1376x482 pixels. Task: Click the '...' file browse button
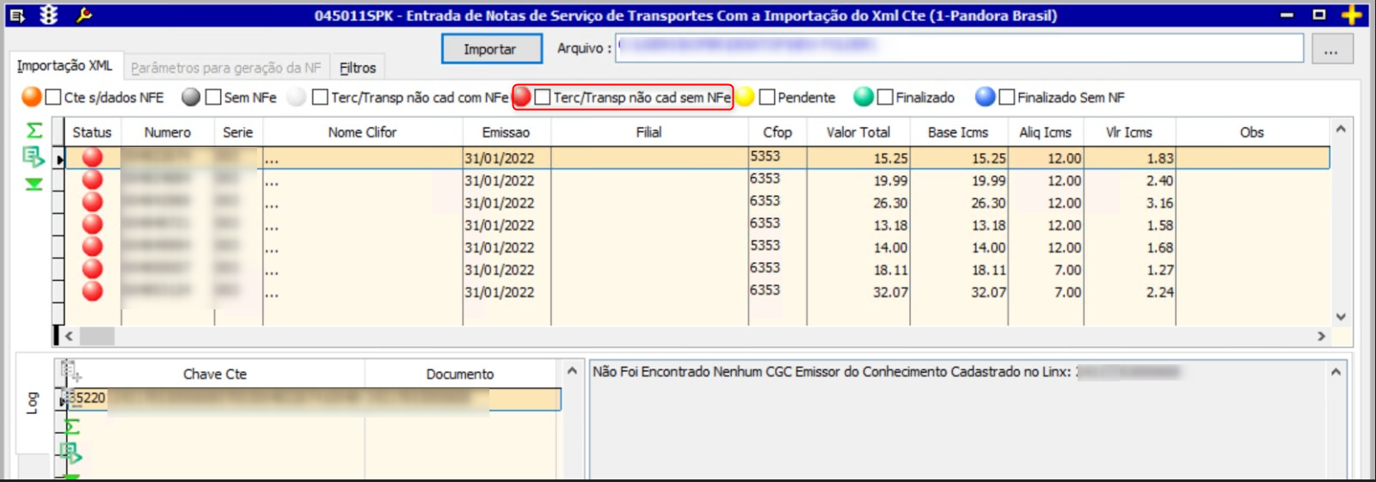1331,49
